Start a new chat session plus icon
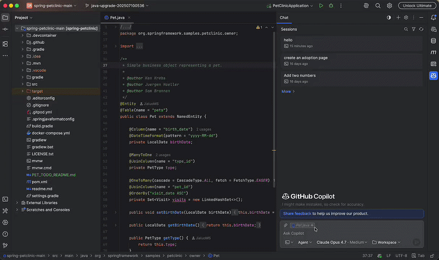 (398, 18)
